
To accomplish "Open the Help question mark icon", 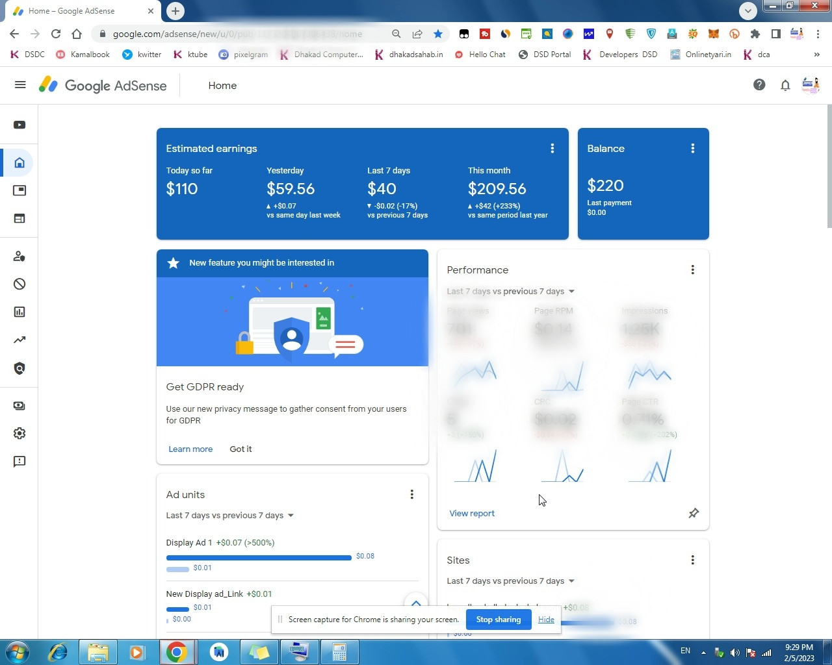I will pyautogui.click(x=759, y=85).
